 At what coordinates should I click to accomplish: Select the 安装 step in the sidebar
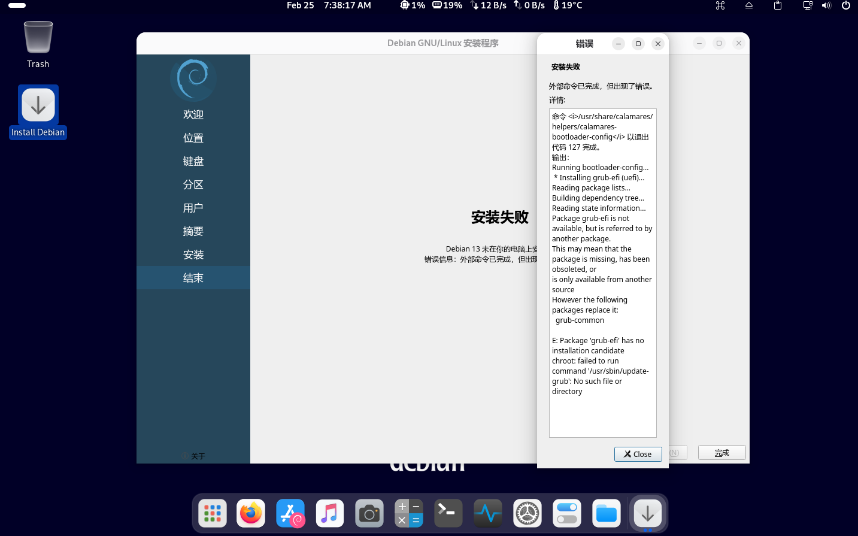tap(193, 255)
